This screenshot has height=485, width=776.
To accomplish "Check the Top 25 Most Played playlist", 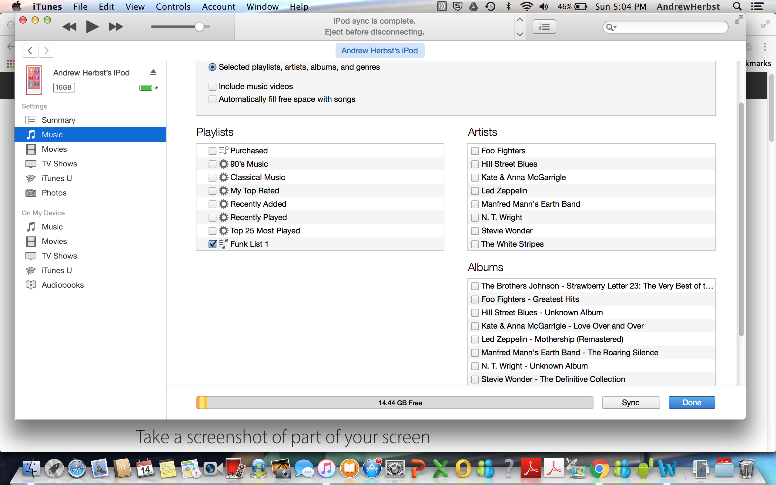I will [212, 231].
